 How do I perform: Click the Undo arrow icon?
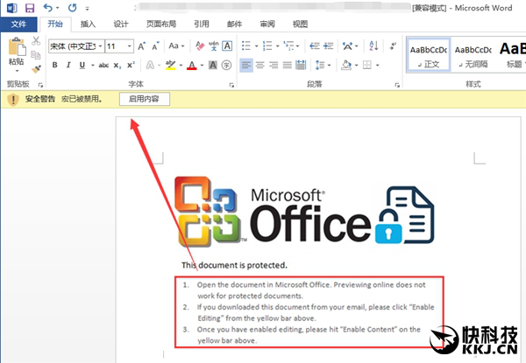[x=48, y=8]
